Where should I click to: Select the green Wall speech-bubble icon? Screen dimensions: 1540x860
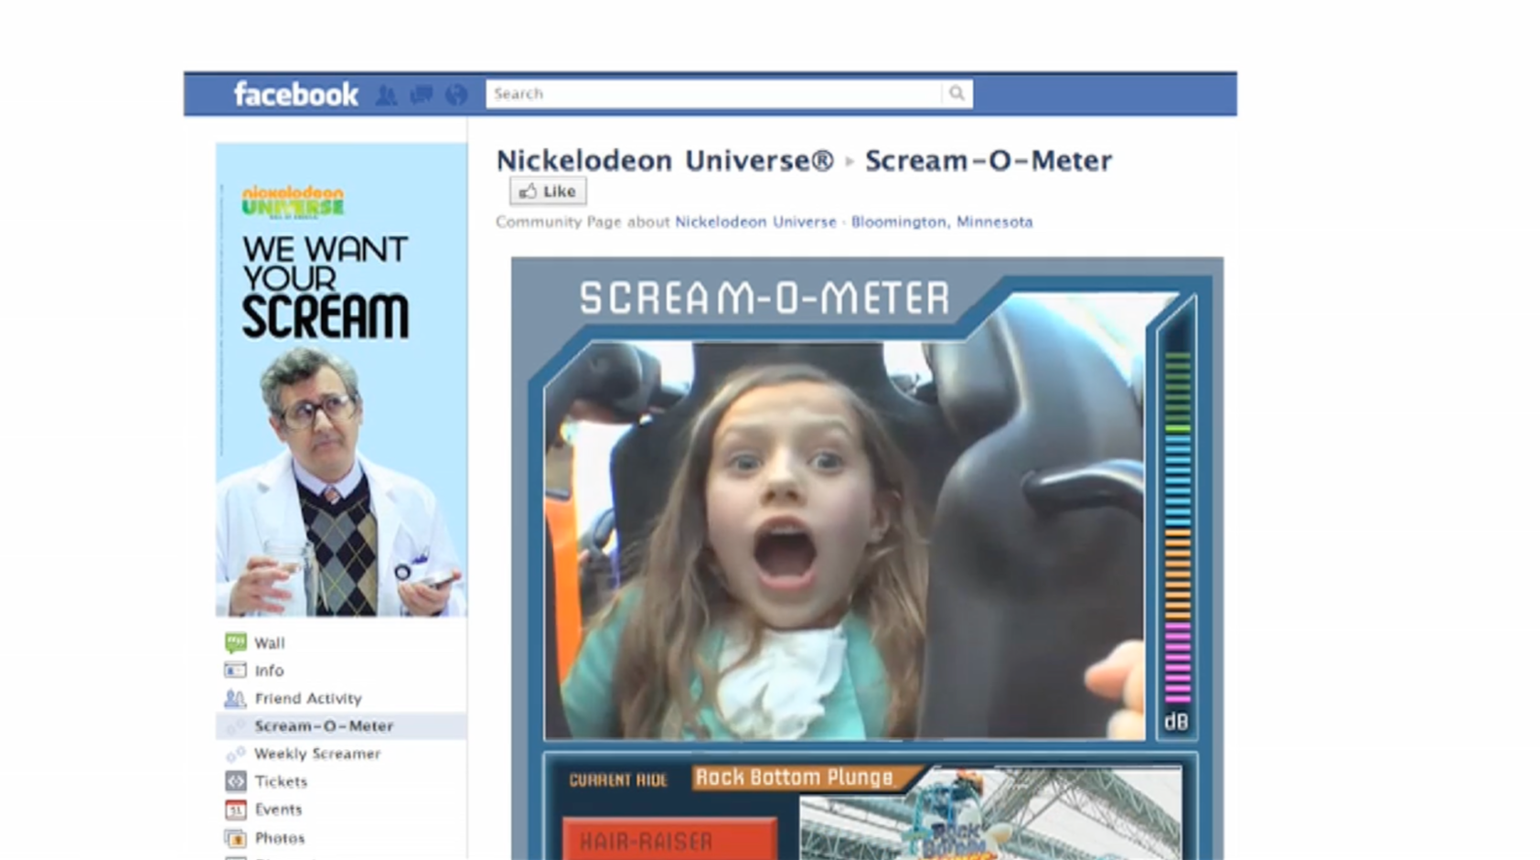[x=234, y=641]
